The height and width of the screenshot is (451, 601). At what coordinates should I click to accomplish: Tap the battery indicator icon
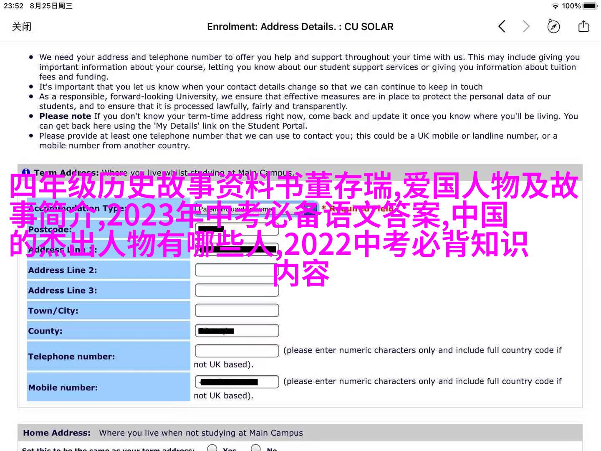coord(590,6)
